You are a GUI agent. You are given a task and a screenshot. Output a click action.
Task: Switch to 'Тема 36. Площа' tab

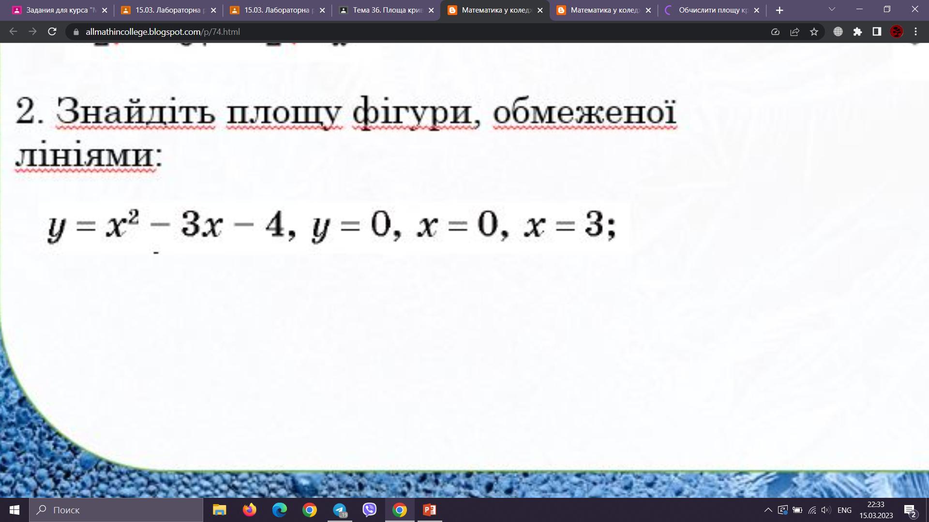387,10
